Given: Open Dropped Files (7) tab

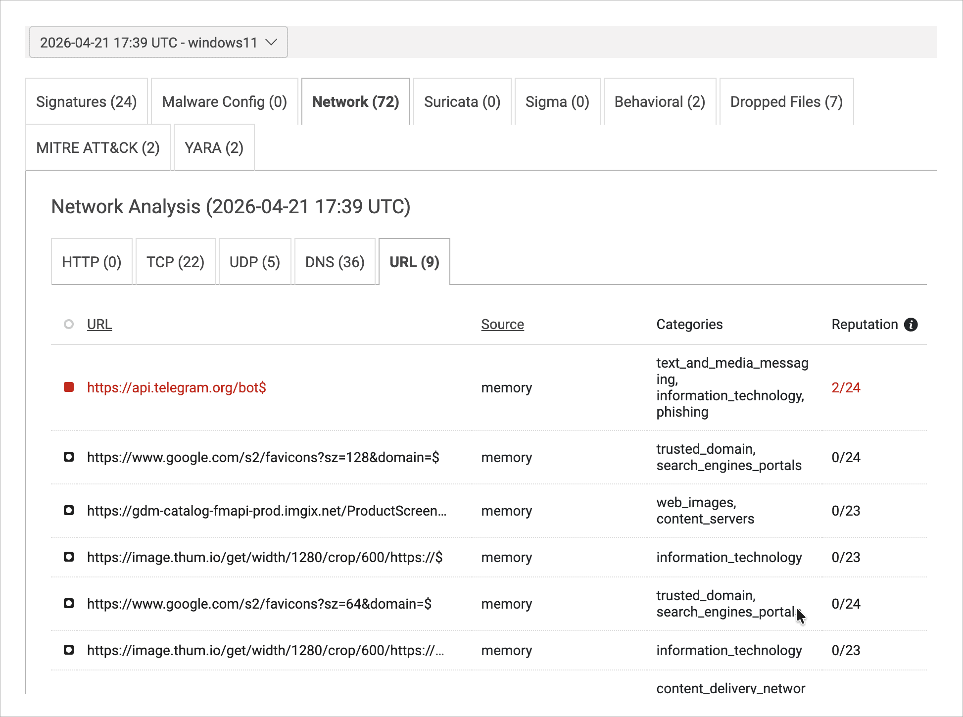Looking at the screenshot, I should click(786, 101).
